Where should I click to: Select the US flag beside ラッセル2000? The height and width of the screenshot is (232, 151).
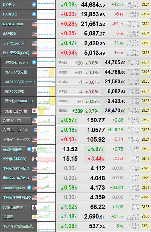[x=34, y=43]
